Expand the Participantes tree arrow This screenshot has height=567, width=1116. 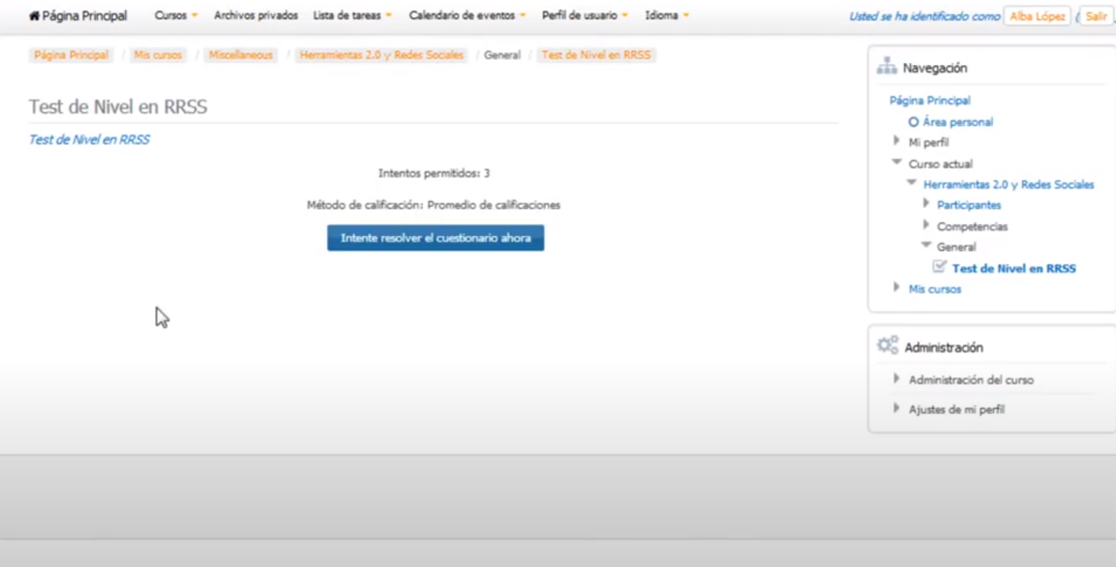(926, 203)
